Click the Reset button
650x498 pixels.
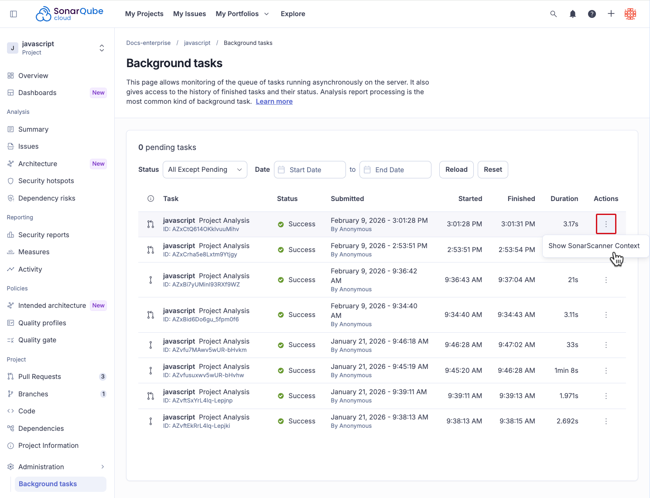tap(493, 170)
